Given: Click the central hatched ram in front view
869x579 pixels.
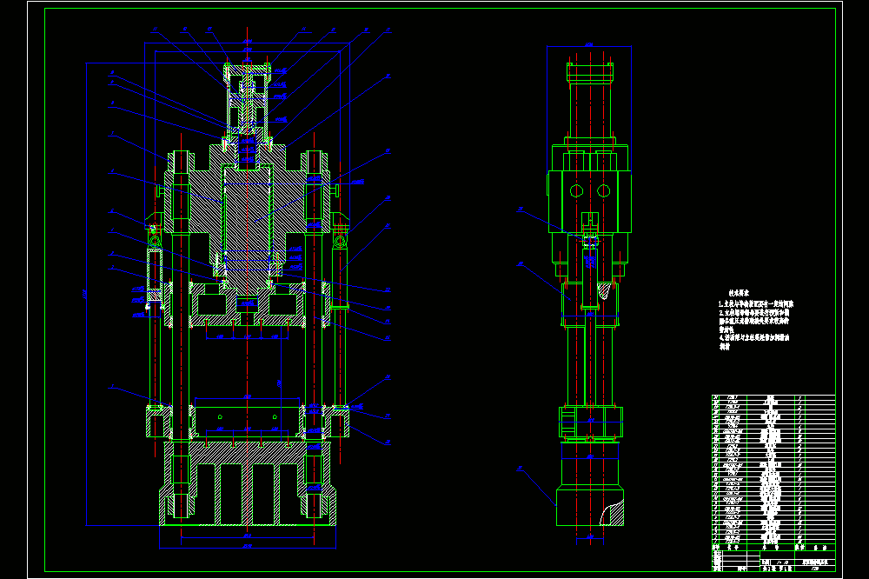Looking at the screenshot, I should [x=247, y=222].
